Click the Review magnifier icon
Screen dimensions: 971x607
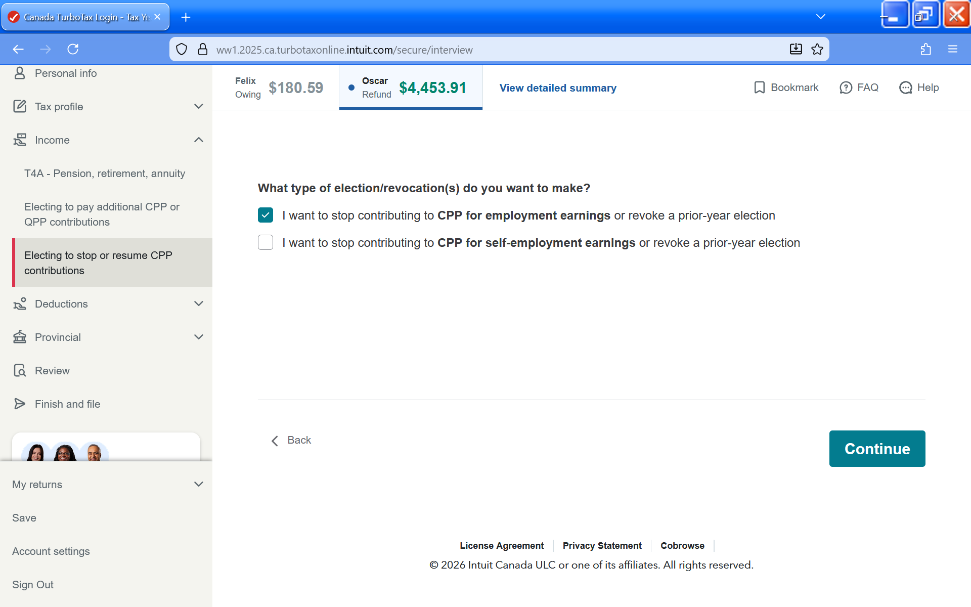20,371
